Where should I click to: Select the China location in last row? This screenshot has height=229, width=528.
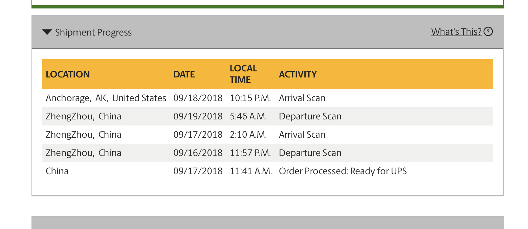(x=57, y=171)
